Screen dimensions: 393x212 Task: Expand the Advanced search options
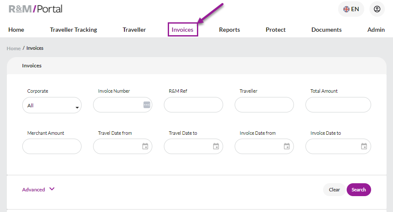coord(33,190)
